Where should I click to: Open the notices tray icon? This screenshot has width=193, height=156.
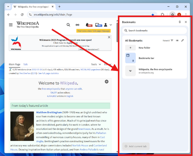[x=99, y=25]
